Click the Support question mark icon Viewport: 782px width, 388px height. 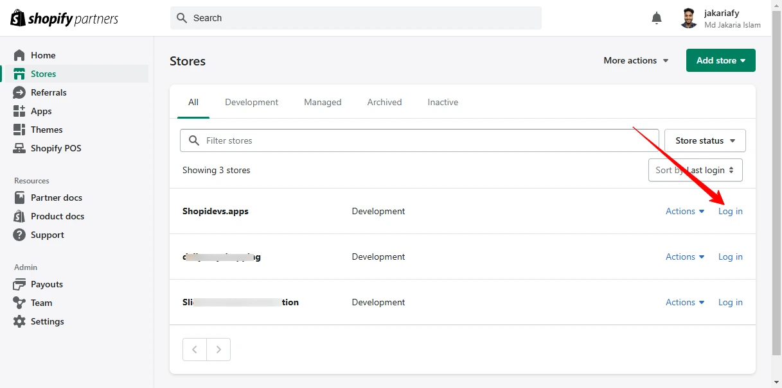coord(19,235)
